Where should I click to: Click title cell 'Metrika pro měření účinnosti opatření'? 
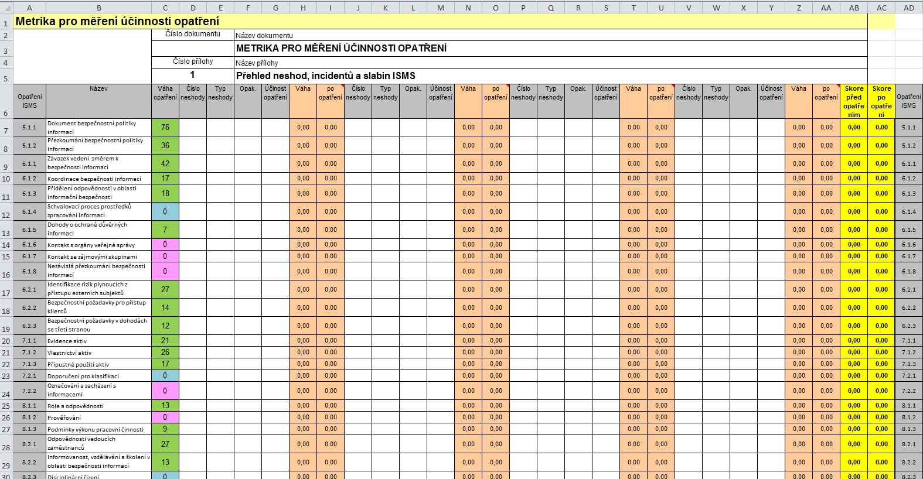(440, 22)
